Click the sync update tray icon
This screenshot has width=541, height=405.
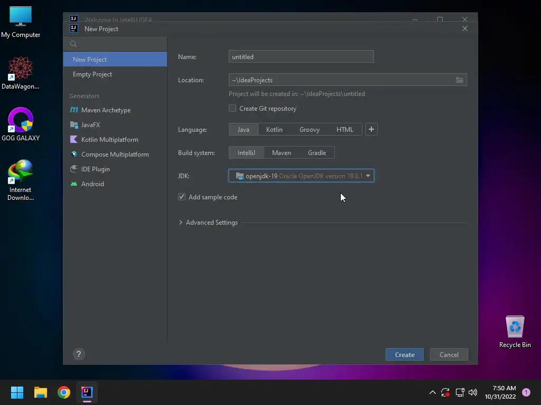(x=445, y=392)
